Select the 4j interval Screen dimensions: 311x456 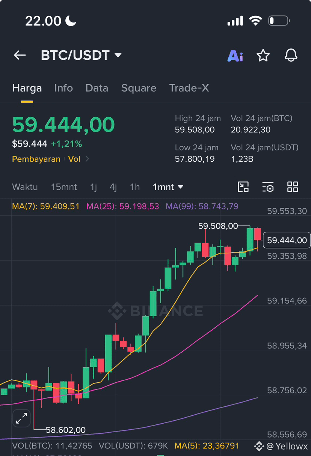coord(113,187)
